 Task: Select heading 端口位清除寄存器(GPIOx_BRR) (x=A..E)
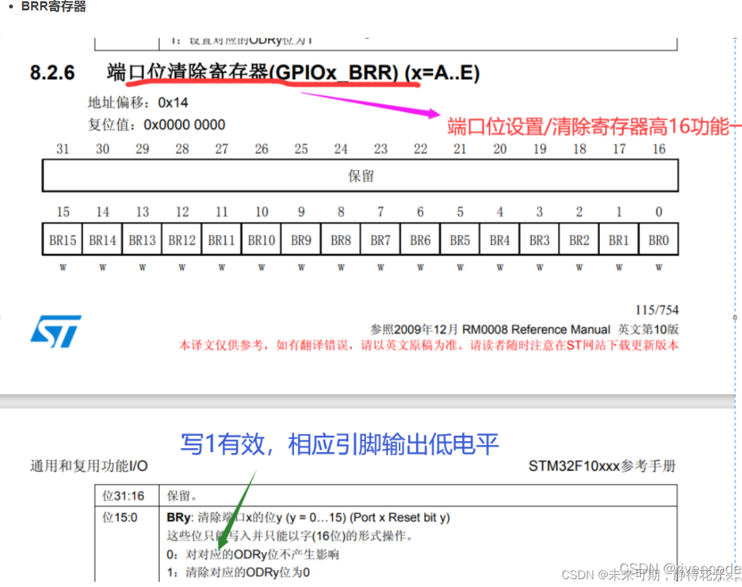[293, 72]
